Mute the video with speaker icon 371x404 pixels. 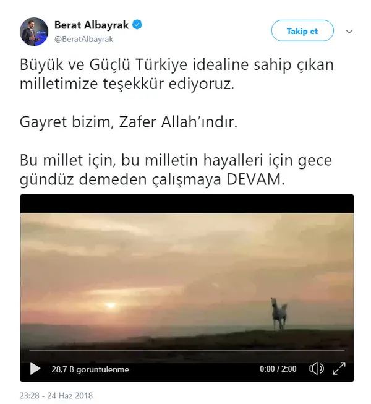click(x=317, y=369)
